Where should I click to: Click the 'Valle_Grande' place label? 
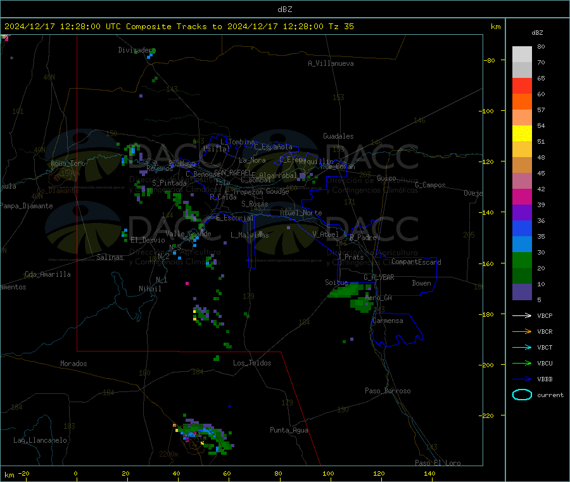[x=188, y=234]
